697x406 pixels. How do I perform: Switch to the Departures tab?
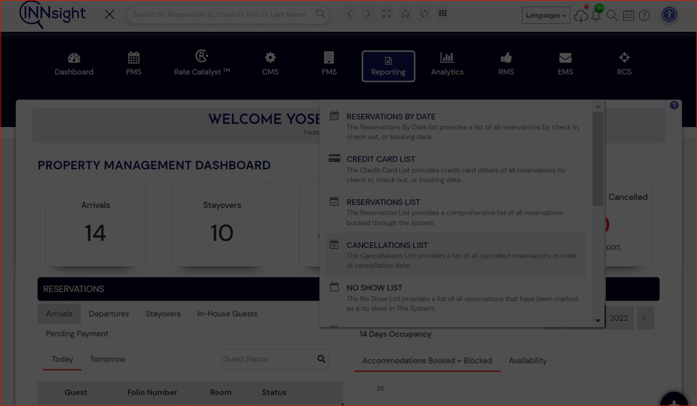[x=109, y=314]
